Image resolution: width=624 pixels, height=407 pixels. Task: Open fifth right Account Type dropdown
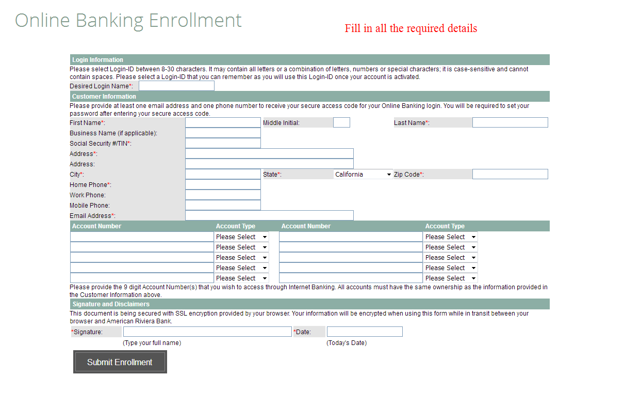point(451,278)
